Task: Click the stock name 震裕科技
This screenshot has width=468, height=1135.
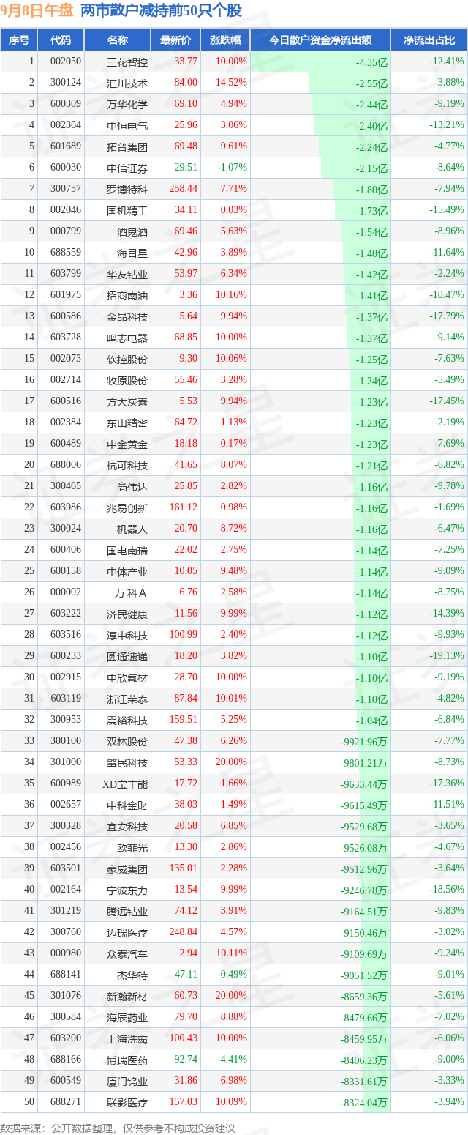Action: click(x=127, y=720)
